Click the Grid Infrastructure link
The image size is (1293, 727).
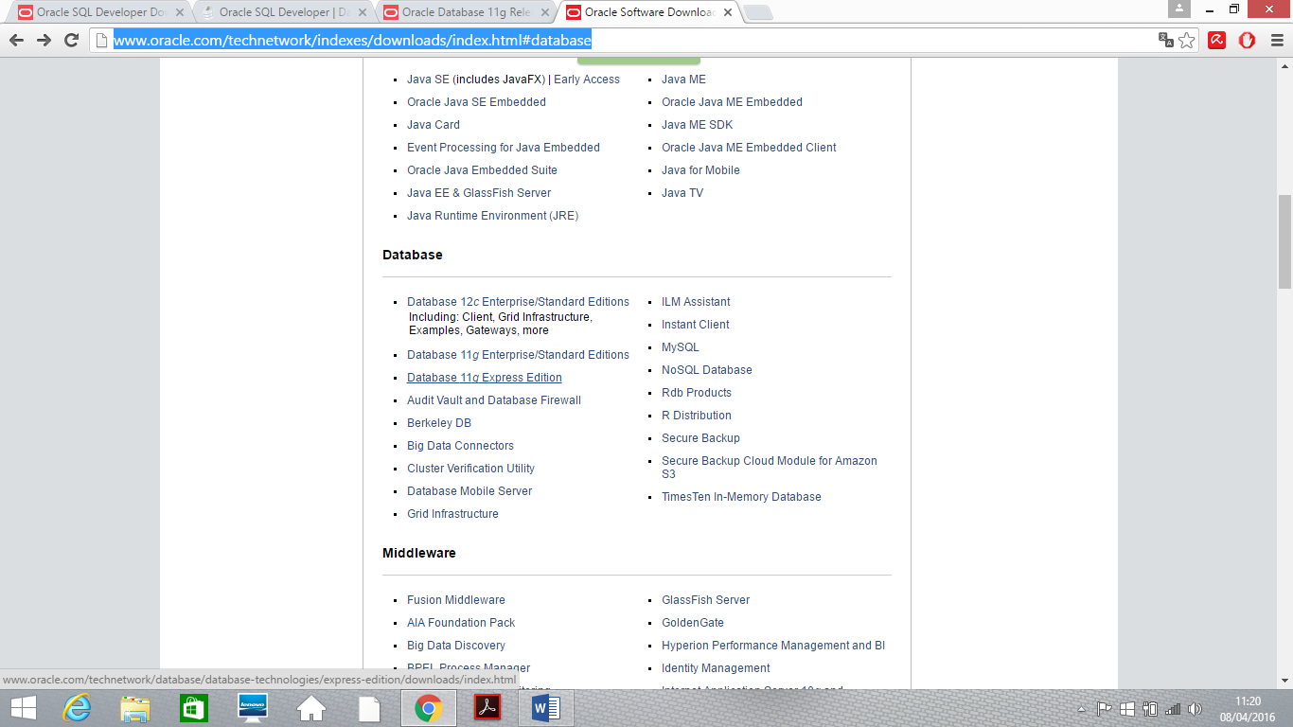pos(452,514)
